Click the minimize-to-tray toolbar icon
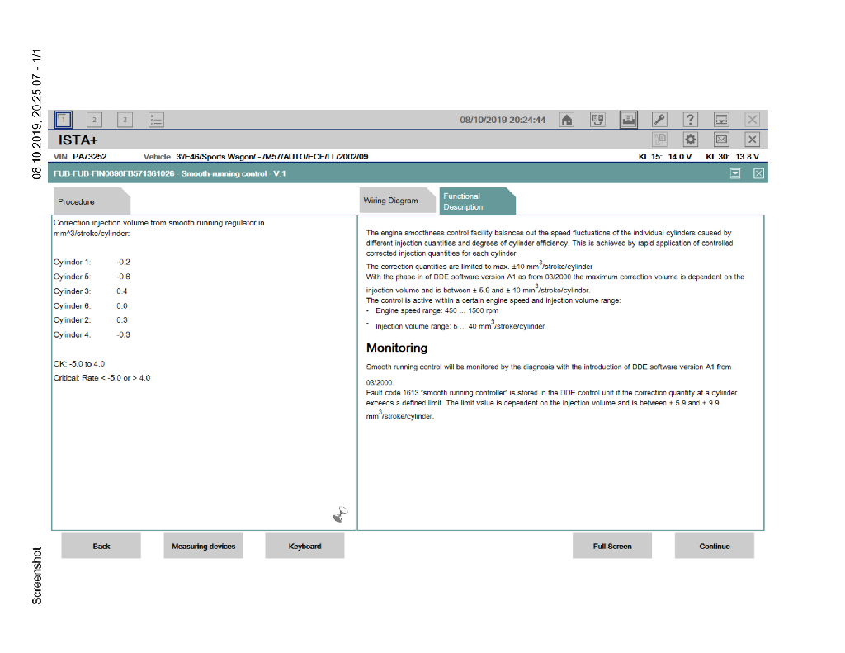845x653 pixels. click(721, 120)
